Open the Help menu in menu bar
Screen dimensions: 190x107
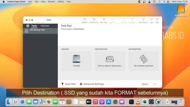pos(69,1)
